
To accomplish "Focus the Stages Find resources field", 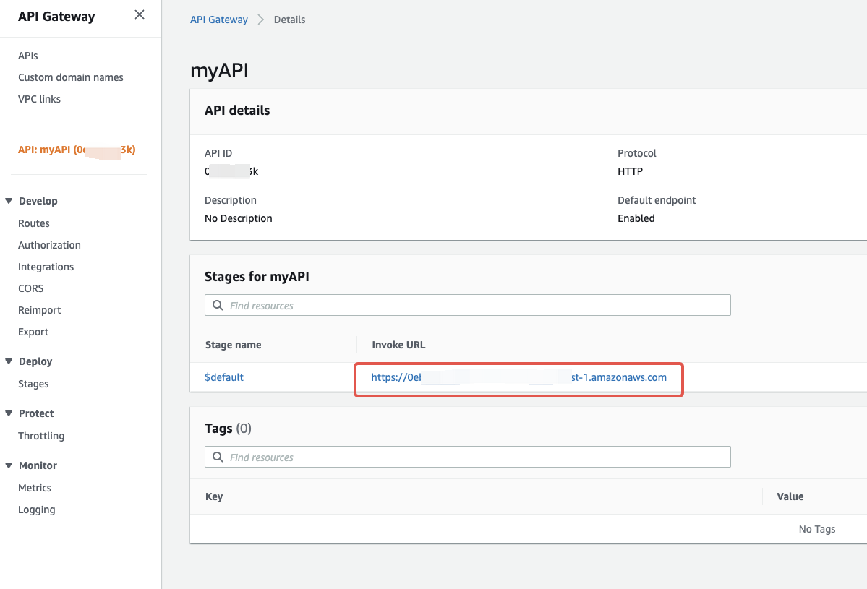I will click(468, 305).
